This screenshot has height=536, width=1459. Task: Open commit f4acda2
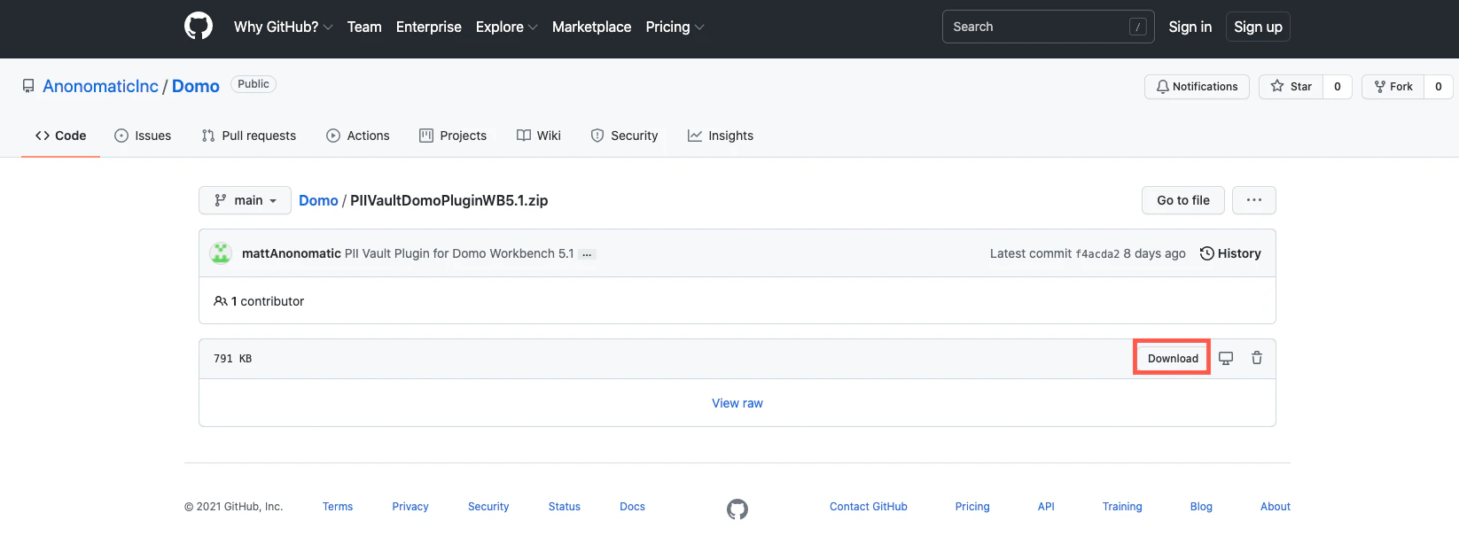[x=1097, y=254]
